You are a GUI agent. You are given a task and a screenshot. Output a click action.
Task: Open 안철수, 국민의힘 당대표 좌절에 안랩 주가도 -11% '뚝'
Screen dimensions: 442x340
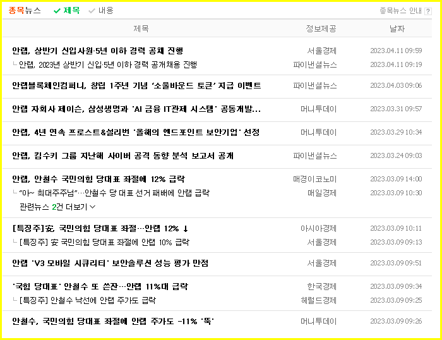113,322
